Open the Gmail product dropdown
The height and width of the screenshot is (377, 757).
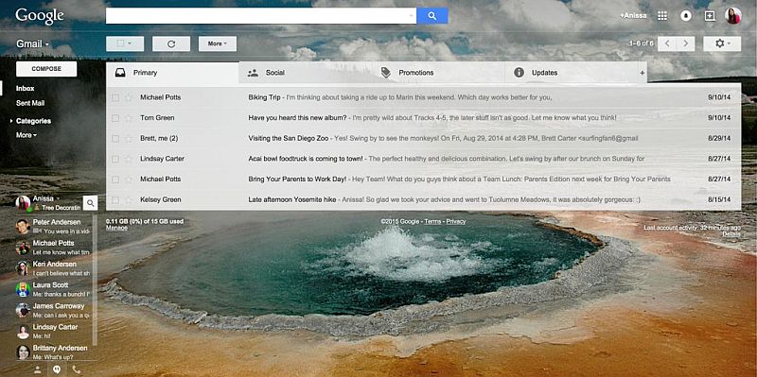coord(32,43)
